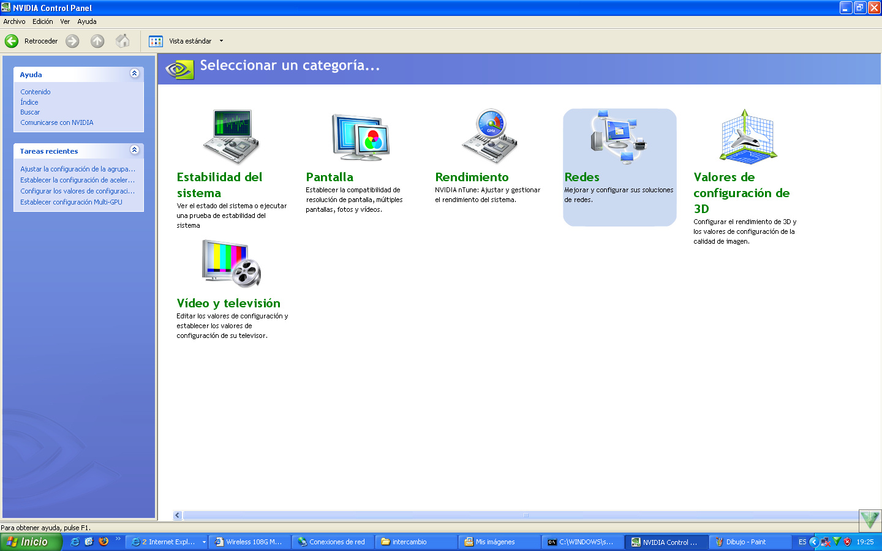The height and width of the screenshot is (551, 882).
Task: Click the home icon in toolbar
Action: (x=123, y=41)
